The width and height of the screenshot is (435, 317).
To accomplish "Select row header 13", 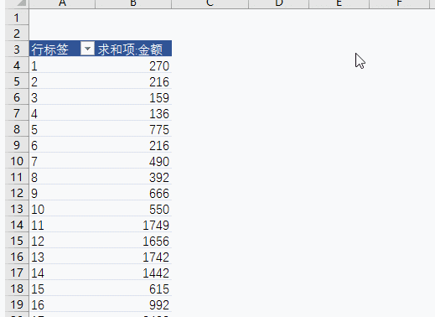I will [17, 209].
